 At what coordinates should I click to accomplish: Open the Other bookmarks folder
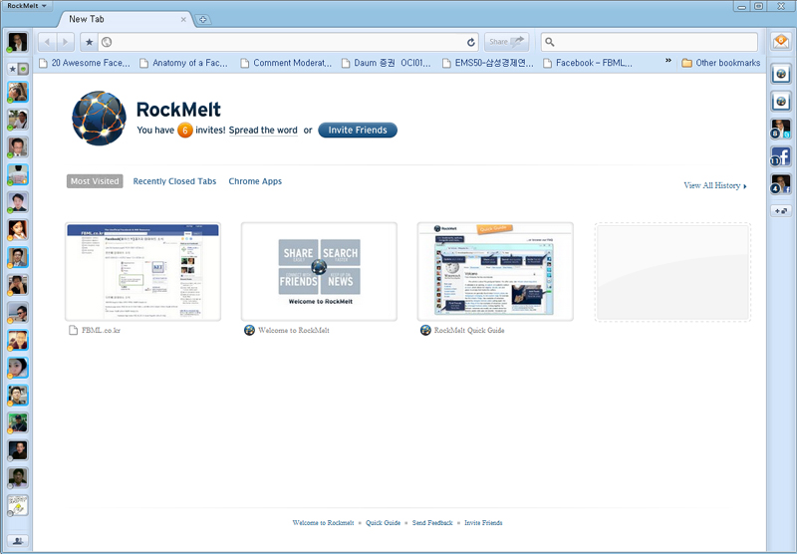(x=720, y=63)
